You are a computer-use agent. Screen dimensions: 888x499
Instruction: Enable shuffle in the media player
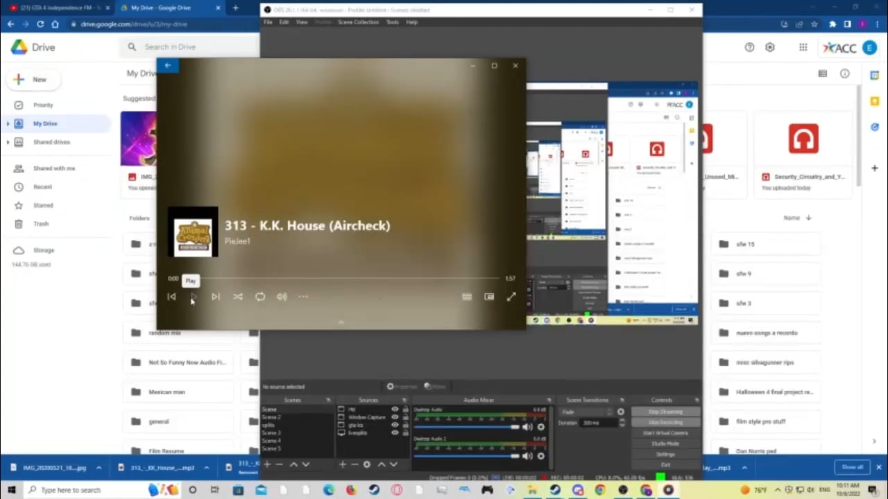point(238,297)
